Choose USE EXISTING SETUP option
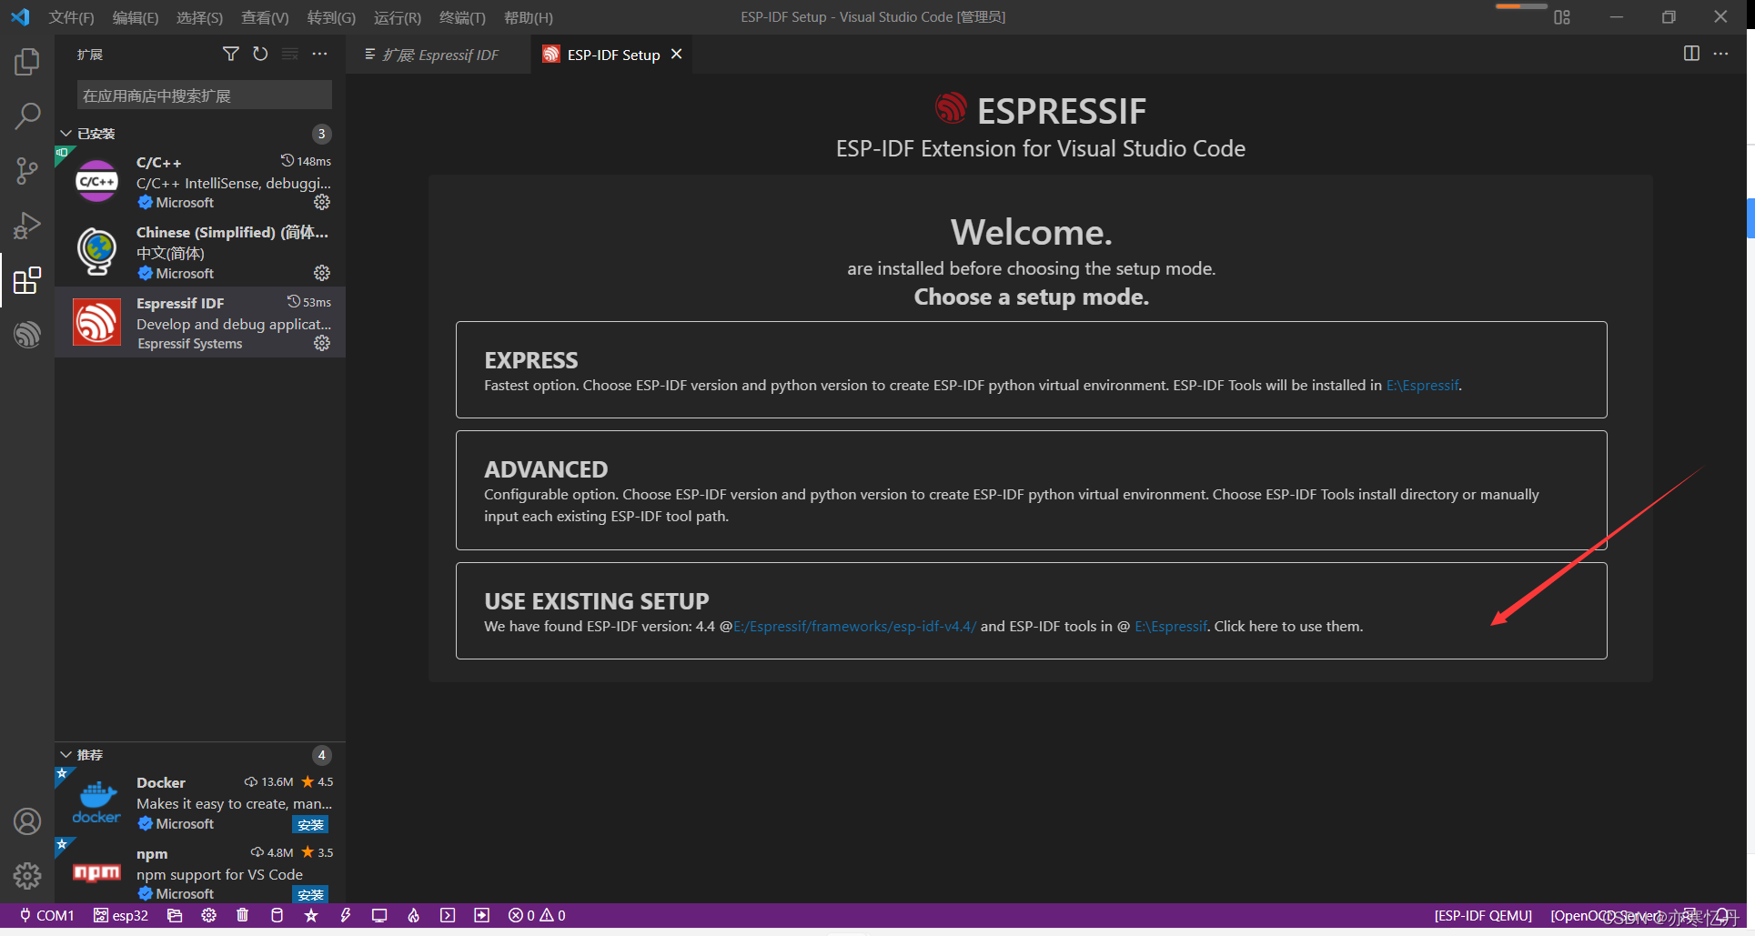The image size is (1755, 936). click(1031, 610)
